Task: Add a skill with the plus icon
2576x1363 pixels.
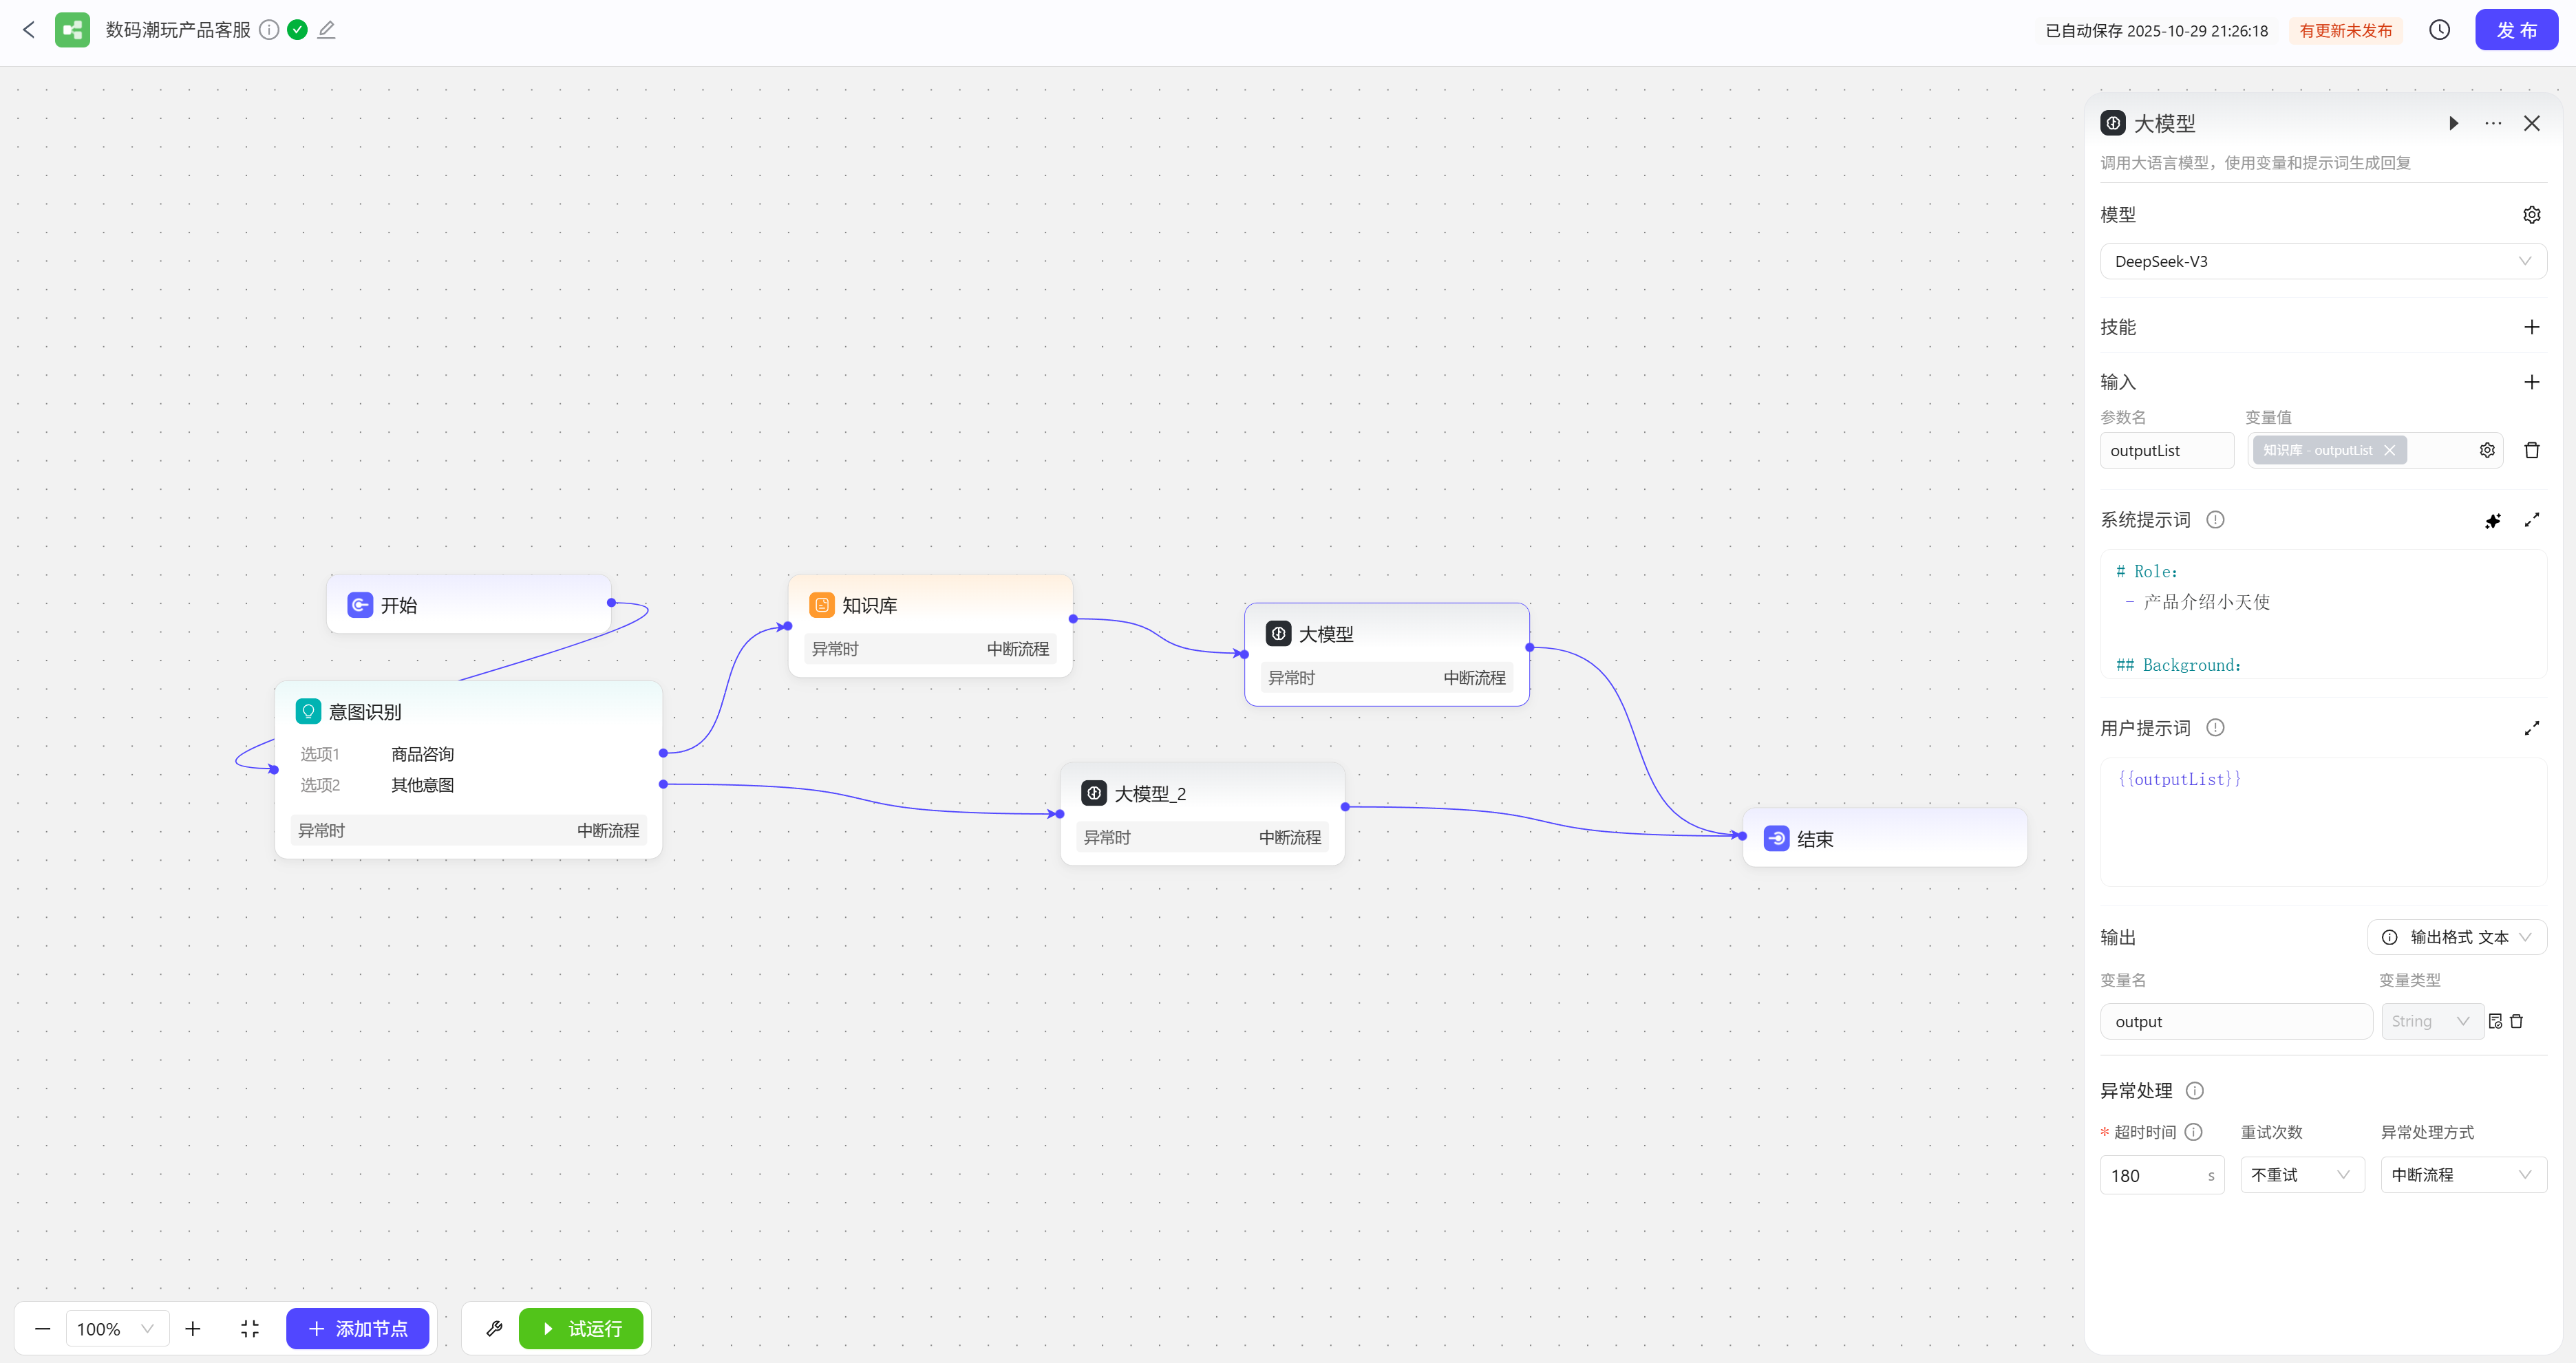Action: point(2531,327)
